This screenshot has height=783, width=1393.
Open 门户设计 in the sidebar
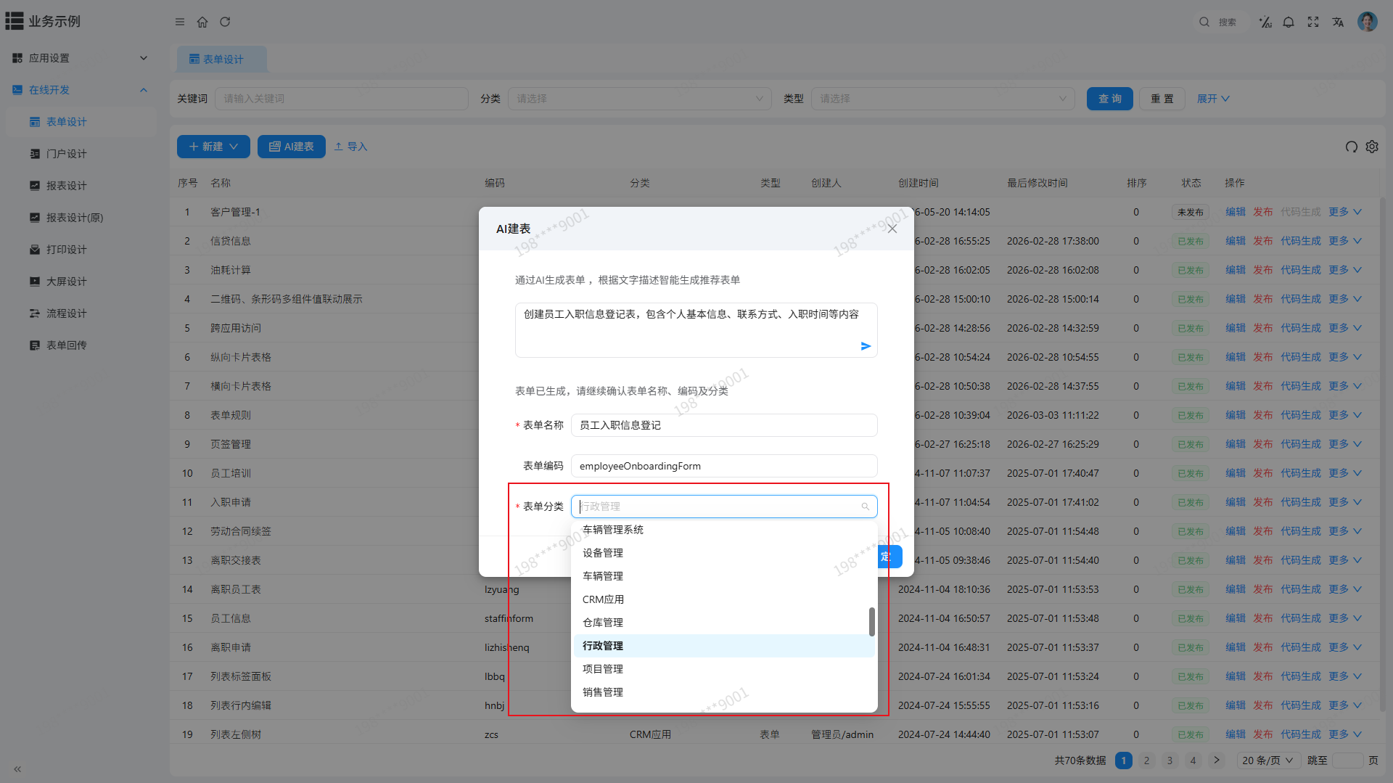click(81, 154)
